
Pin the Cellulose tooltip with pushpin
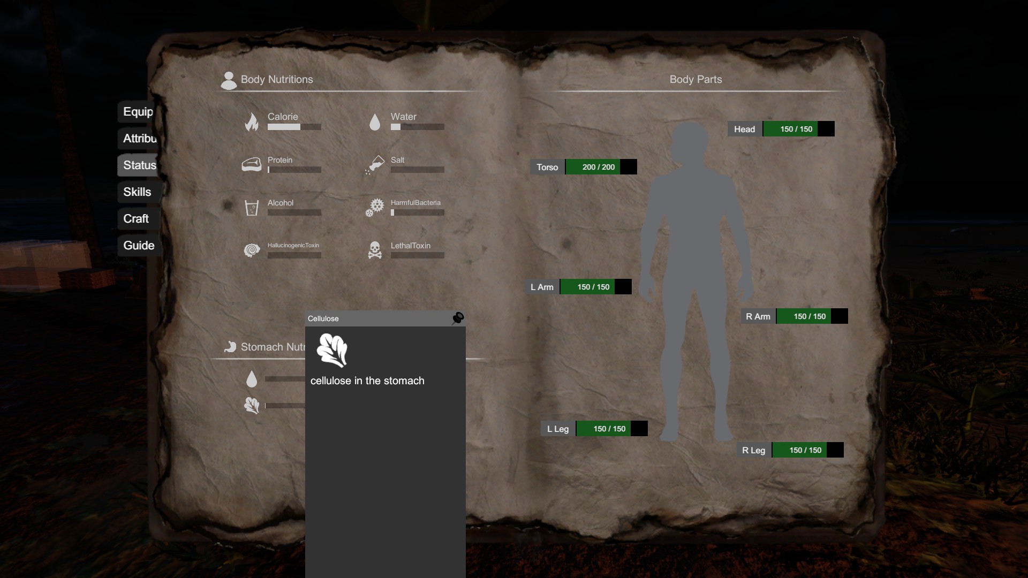click(458, 318)
